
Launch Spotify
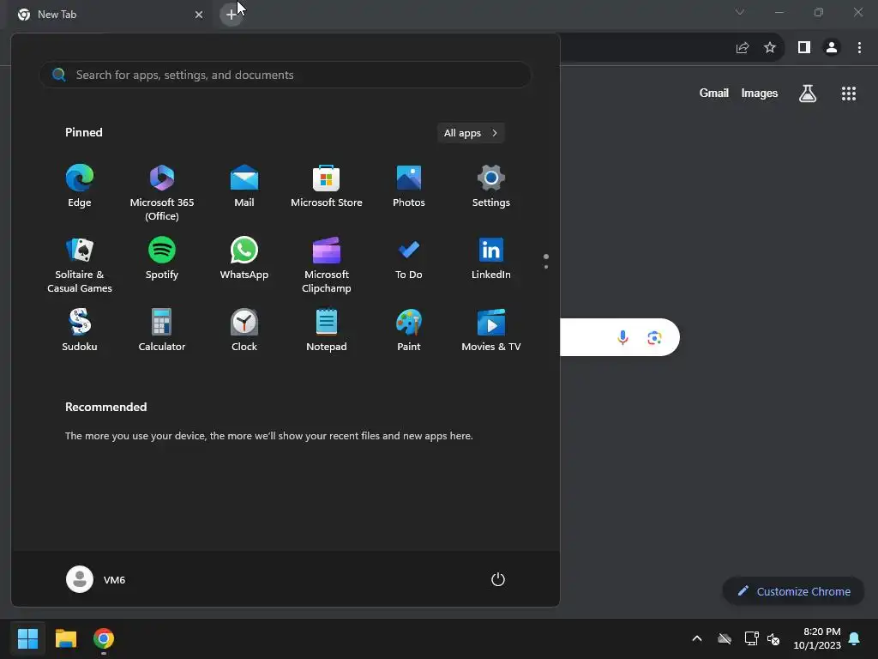[x=162, y=258]
